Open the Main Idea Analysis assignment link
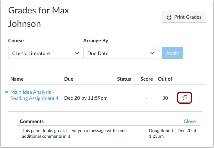The width and height of the screenshot is (214, 148). click(34, 95)
